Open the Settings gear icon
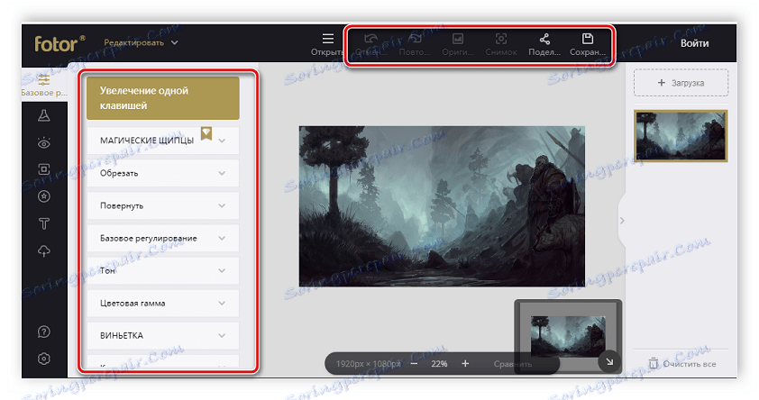Screen dimensions: 759x400 pos(44,359)
